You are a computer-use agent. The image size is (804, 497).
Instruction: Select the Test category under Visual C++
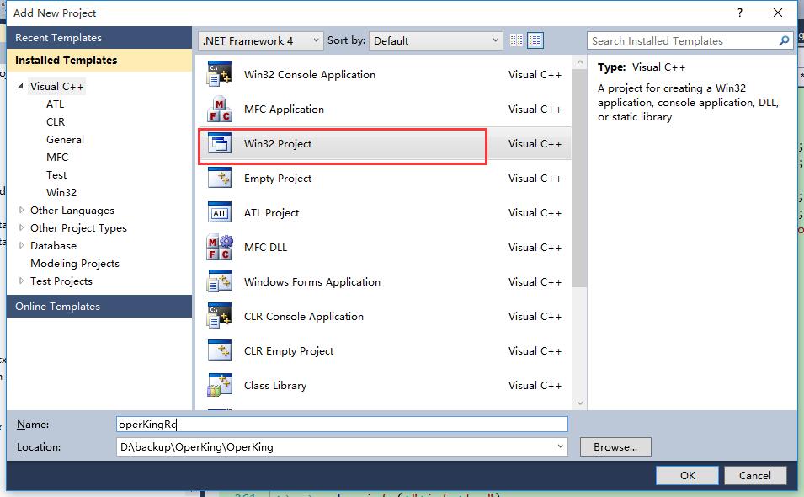(56, 175)
